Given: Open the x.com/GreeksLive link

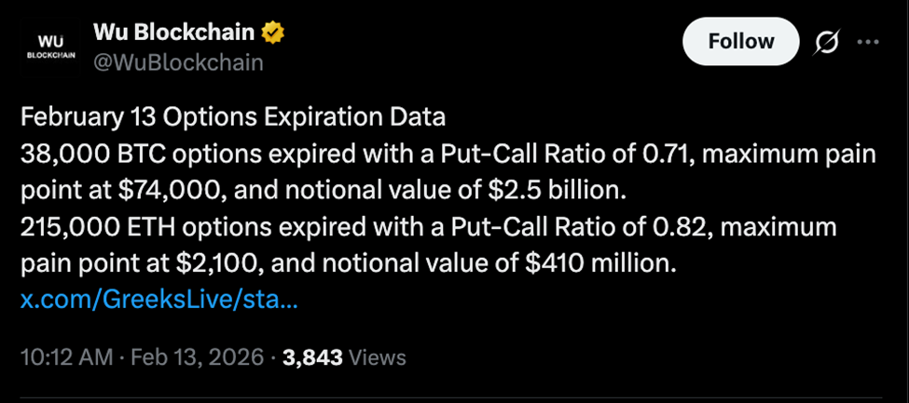Looking at the screenshot, I should [x=158, y=301].
